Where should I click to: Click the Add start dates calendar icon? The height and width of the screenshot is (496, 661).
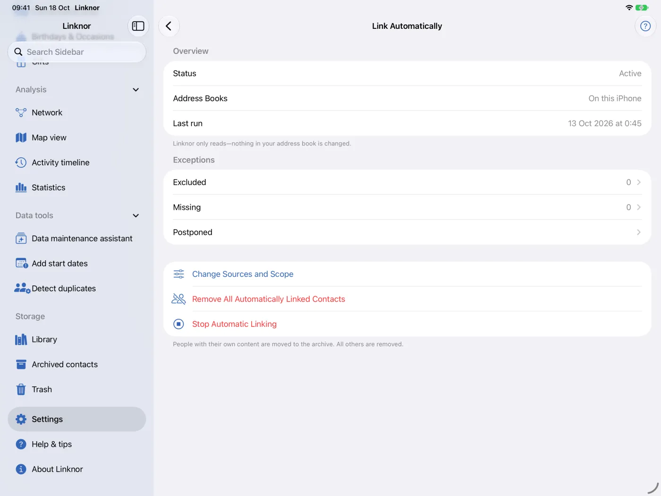pos(22,264)
